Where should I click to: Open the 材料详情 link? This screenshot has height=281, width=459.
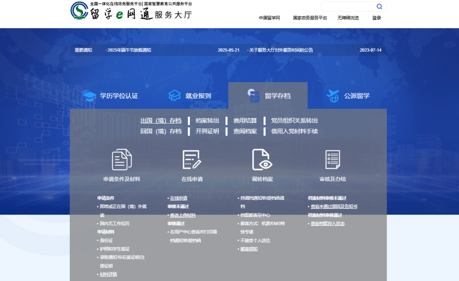click(108, 275)
